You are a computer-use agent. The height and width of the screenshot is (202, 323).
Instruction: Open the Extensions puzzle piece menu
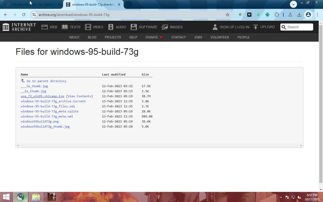pyautogui.click(x=277, y=15)
